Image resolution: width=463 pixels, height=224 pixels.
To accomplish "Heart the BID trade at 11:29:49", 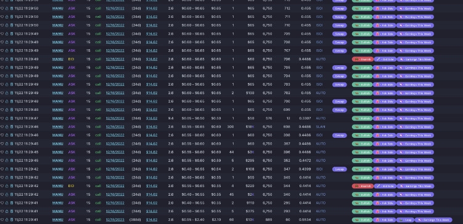I will (x=2, y=59).
